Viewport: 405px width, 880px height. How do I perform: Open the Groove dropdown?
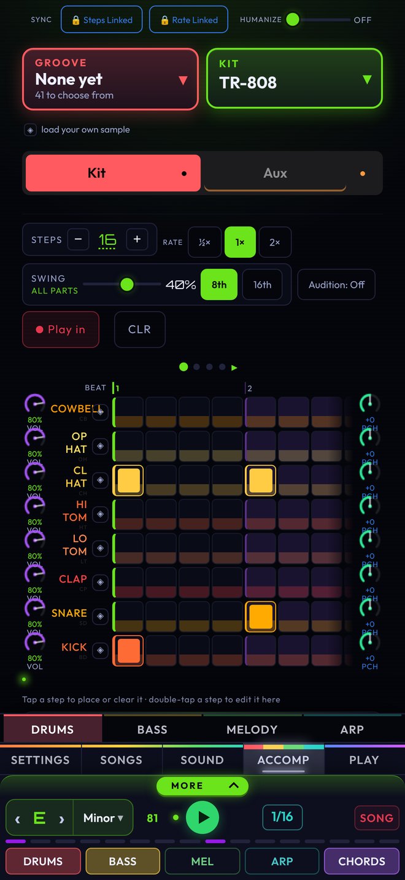[x=110, y=79]
